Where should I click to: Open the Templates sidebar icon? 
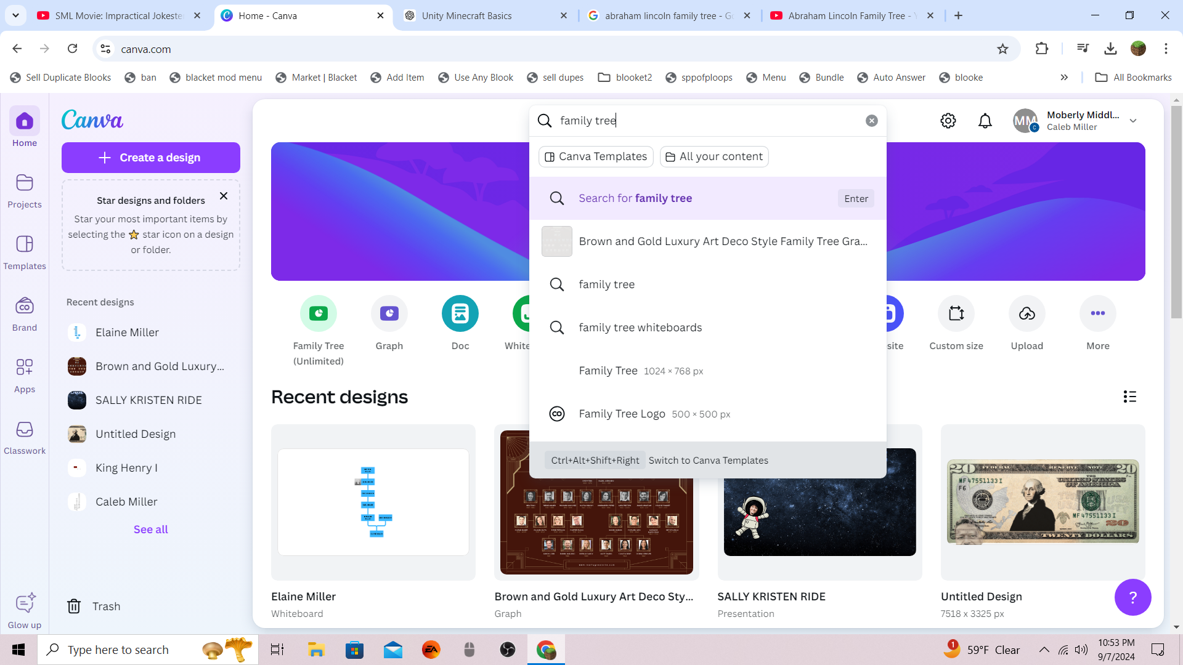(25, 251)
